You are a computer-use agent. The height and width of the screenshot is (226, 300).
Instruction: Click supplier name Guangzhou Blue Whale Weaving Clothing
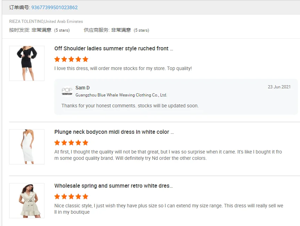point(121,95)
